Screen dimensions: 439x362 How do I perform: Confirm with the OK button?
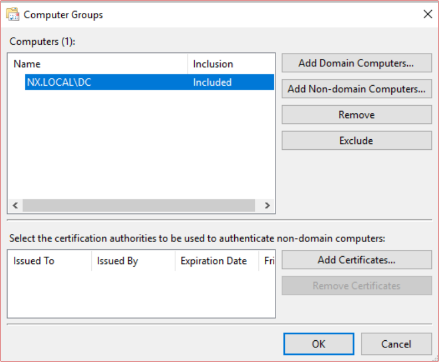(318, 344)
